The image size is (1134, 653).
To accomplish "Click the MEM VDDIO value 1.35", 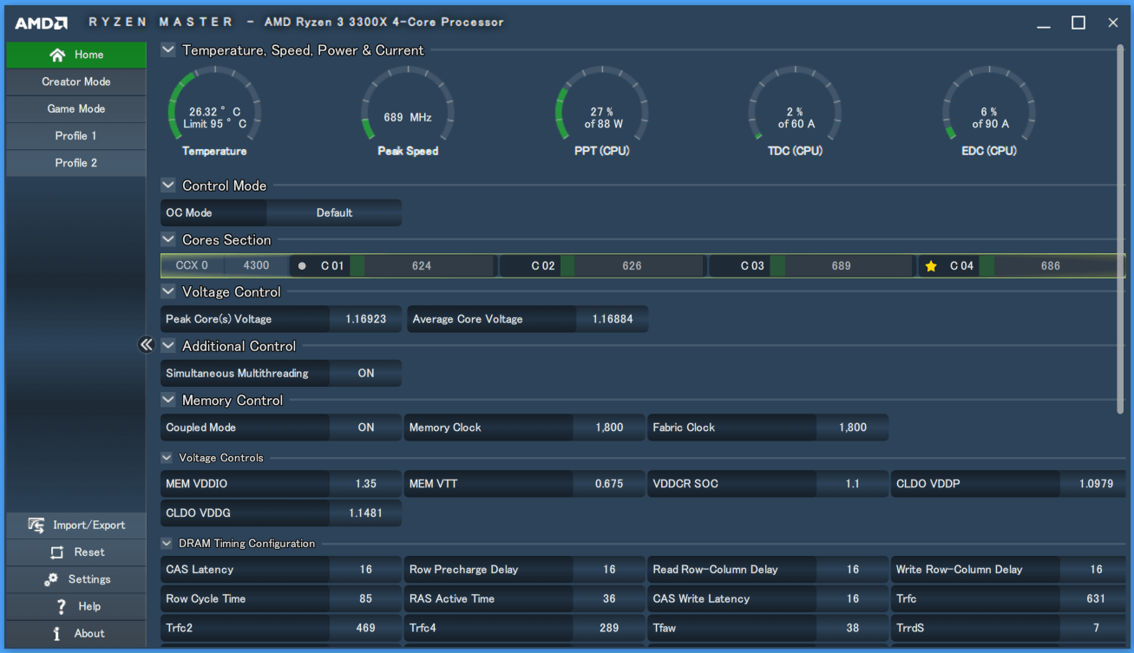I will coord(366,483).
